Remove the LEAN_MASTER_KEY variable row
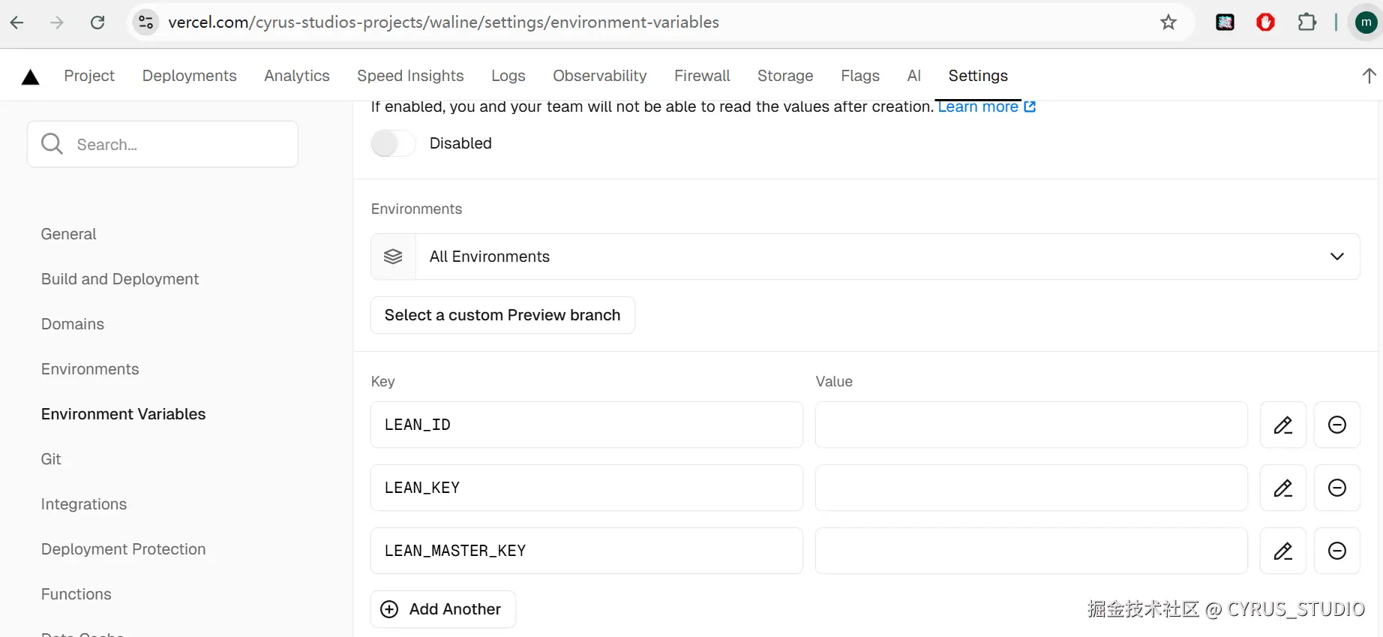The width and height of the screenshot is (1383, 637). pyautogui.click(x=1337, y=551)
